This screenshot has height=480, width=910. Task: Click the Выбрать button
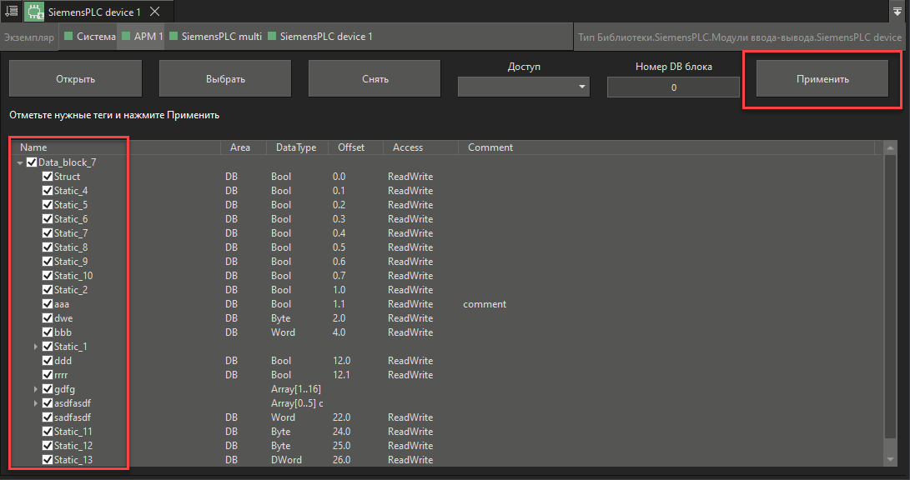pos(225,79)
